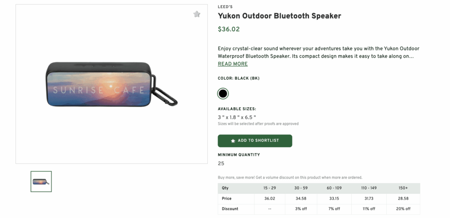This screenshot has height=218, width=450.
Task: Select the 15 - 29 quantity column
Action: 269,188
